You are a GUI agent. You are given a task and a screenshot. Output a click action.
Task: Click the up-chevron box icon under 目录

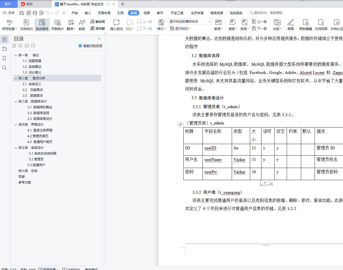click(21, 46)
